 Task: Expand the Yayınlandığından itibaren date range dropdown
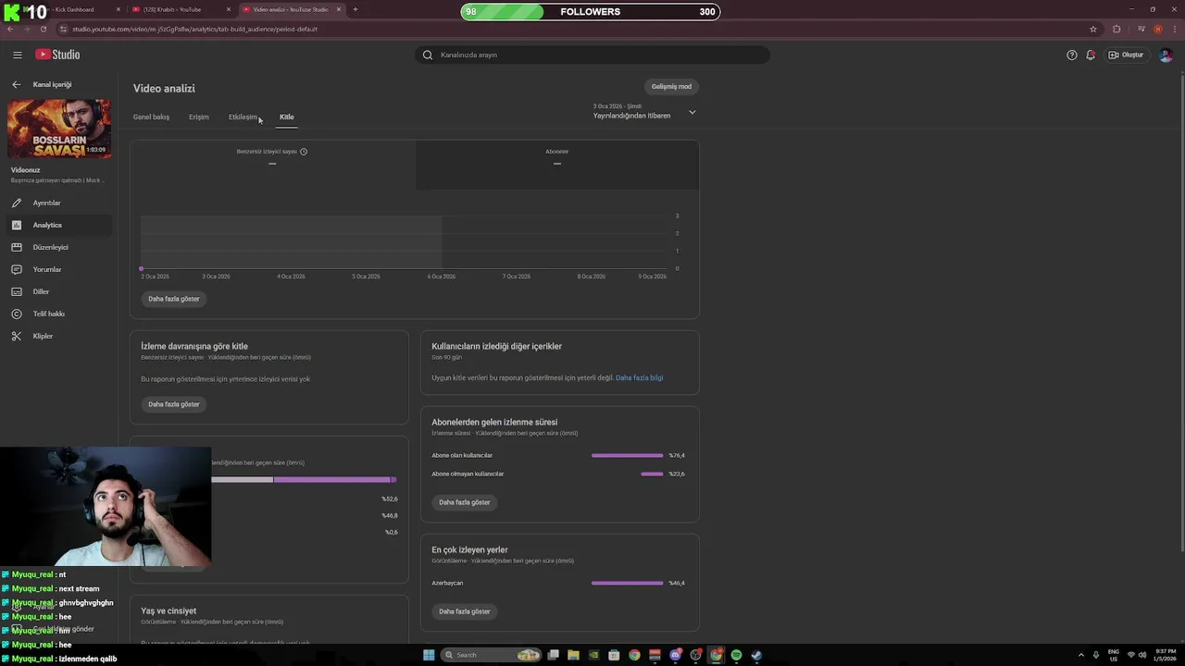coord(644,112)
